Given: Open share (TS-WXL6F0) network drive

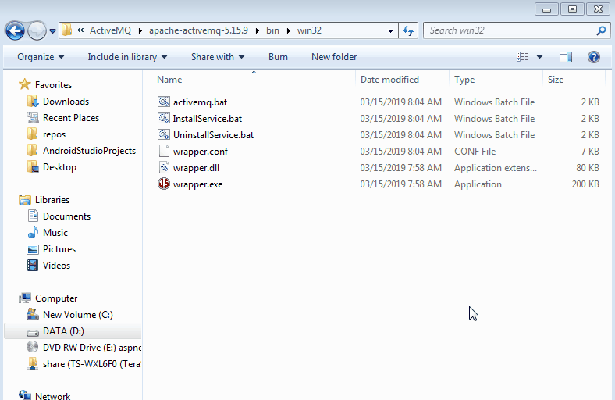Looking at the screenshot, I should [x=92, y=364].
